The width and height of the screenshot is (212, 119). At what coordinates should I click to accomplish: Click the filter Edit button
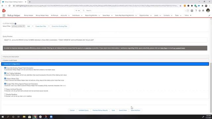click(x=28, y=26)
